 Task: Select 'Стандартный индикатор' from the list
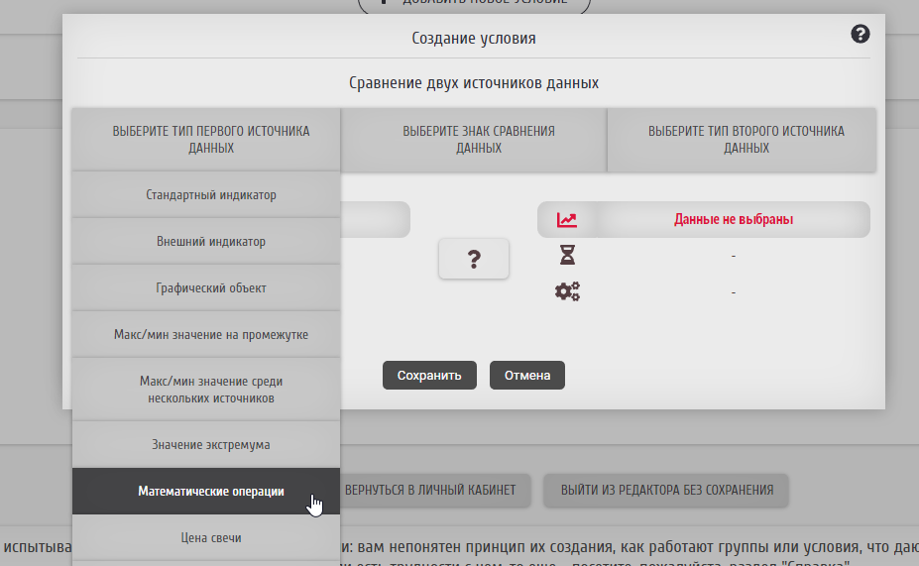point(210,195)
